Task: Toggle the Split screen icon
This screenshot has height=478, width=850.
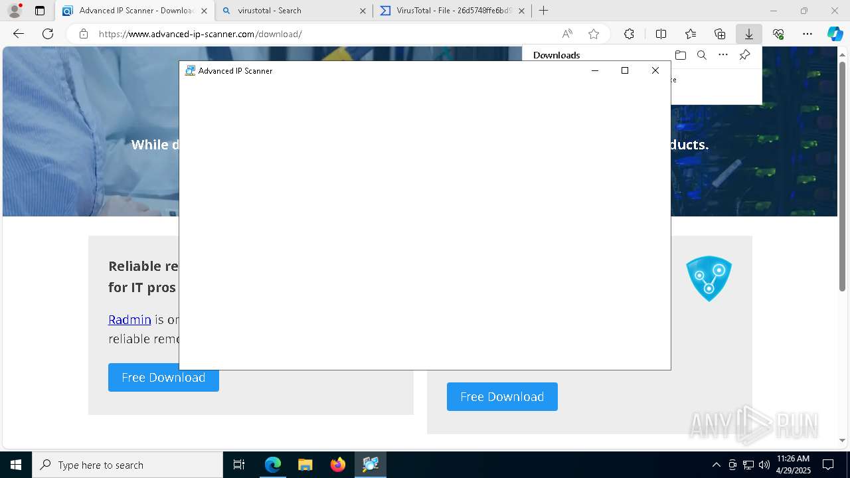Action: click(x=661, y=34)
